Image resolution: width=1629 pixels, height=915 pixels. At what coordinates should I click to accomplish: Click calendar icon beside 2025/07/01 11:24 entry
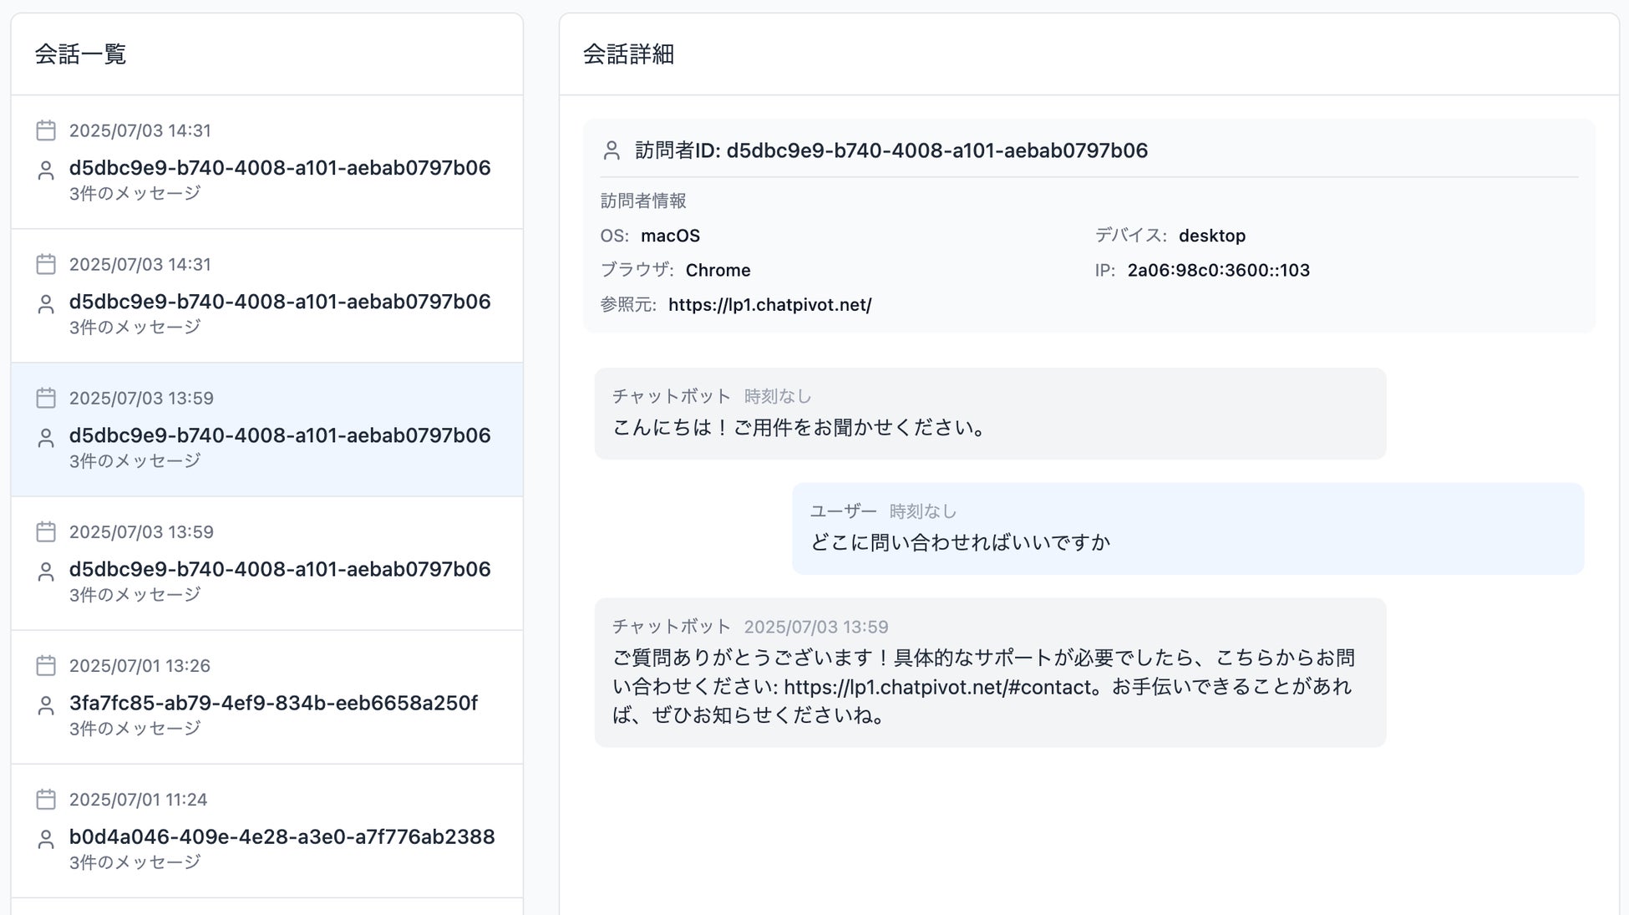click(x=46, y=800)
